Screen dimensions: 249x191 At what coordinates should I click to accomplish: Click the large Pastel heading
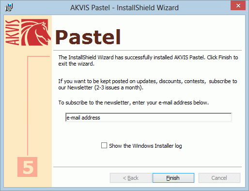point(88,37)
